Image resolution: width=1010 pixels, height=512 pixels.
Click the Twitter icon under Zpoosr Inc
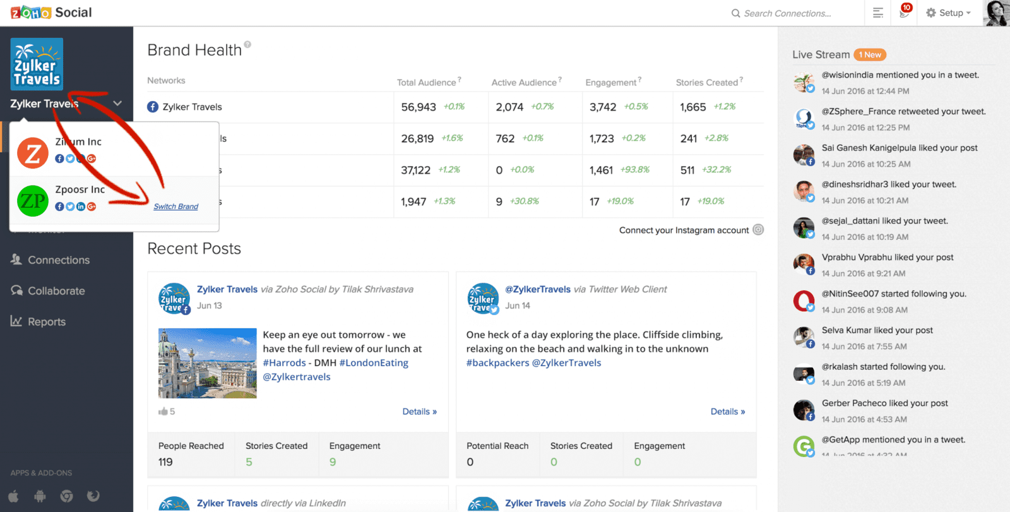pyautogui.click(x=70, y=206)
